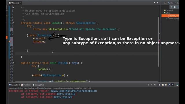
Task: Collapse the comment fold at line 7
Action: [14, 8]
